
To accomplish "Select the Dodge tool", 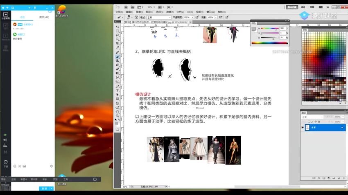I will (x=118, y=82).
